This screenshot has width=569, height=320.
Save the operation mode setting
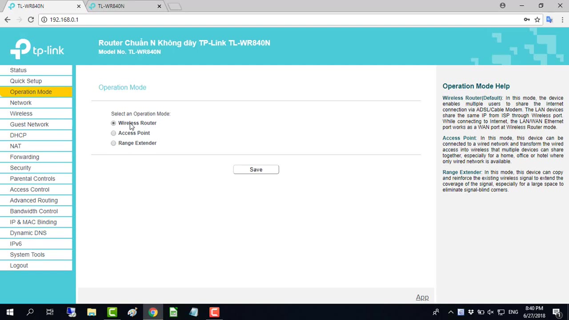tap(256, 169)
